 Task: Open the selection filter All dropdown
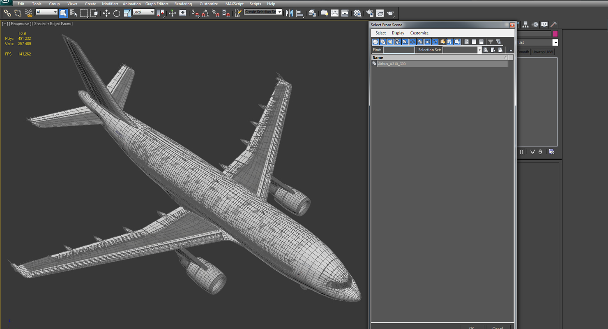pyautogui.click(x=46, y=12)
